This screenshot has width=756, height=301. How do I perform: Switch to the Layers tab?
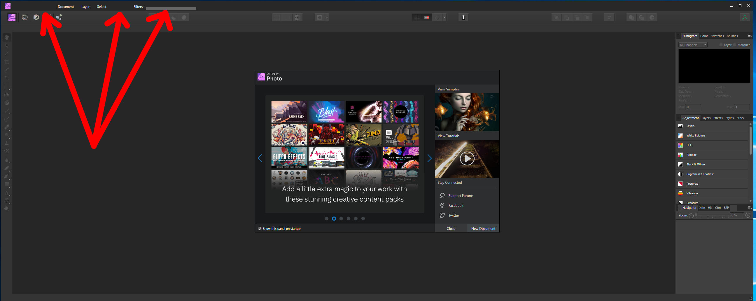706,118
